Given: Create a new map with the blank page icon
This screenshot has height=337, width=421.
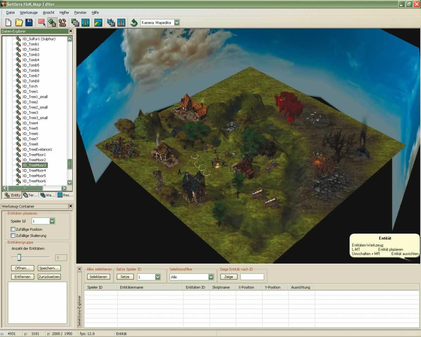Looking at the screenshot, I should click(9, 22).
